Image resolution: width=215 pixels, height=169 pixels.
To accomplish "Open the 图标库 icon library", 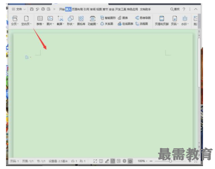I will 81,21.
